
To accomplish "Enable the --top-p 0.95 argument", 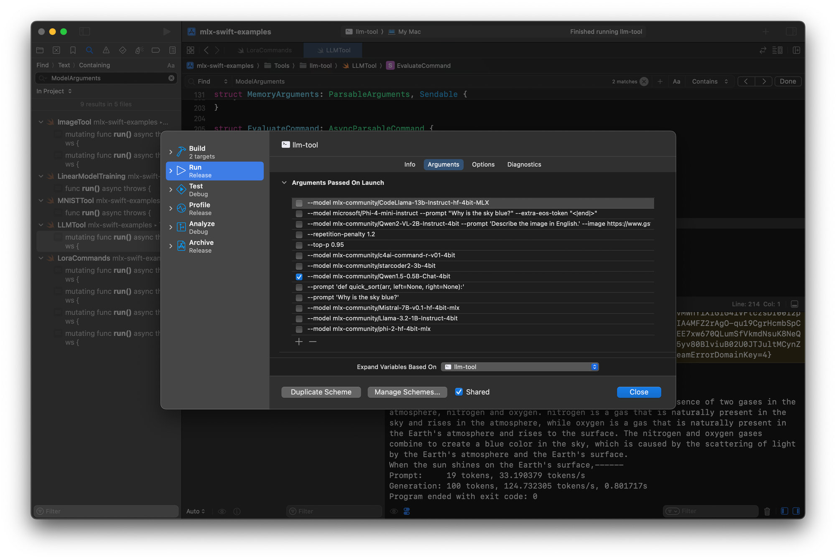I will point(299,245).
